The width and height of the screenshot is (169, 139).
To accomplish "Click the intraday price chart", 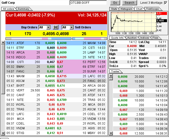I will tap(134, 22).
